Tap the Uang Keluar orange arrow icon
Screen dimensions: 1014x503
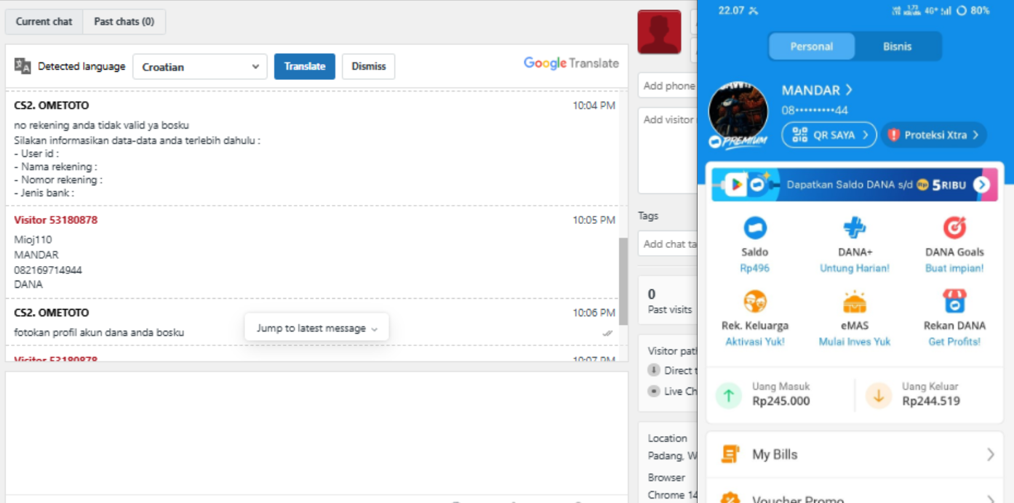click(x=879, y=395)
